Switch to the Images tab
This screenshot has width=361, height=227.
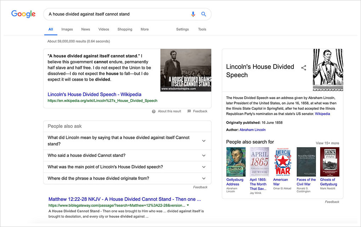click(67, 29)
